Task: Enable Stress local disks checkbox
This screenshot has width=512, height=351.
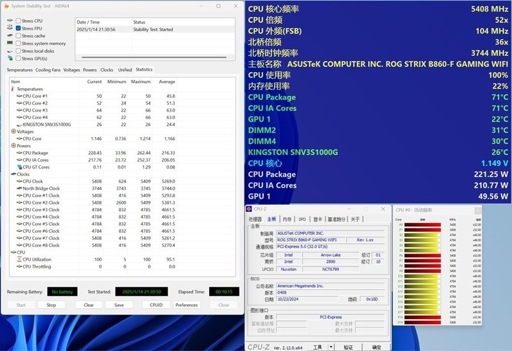Action: click(x=19, y=51)
